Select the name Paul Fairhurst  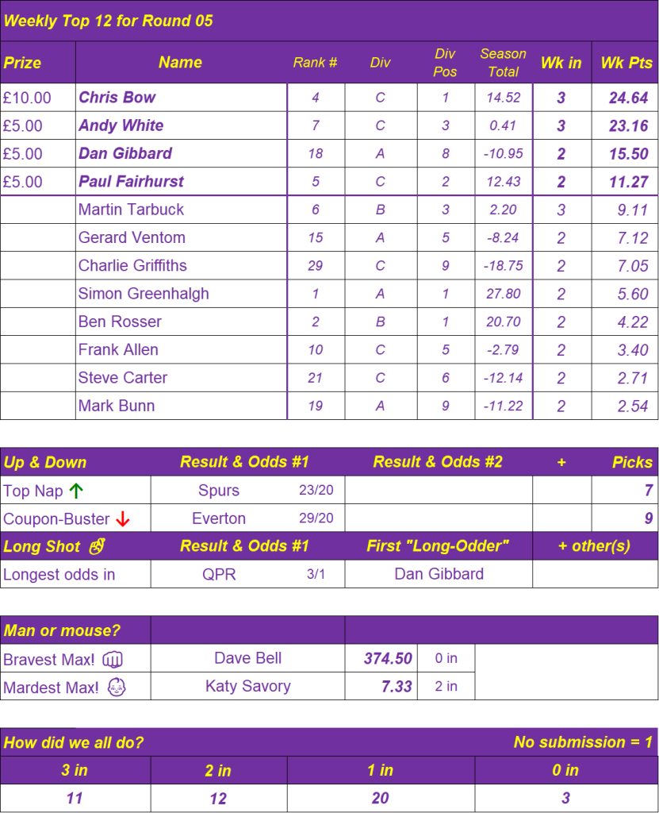pos(131,182)
